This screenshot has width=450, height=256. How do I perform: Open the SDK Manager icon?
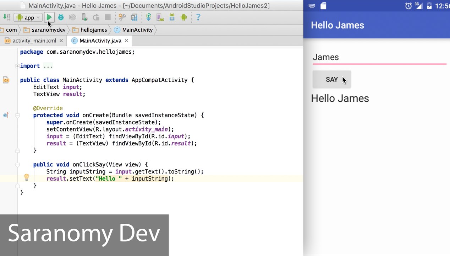coord(172,17)
